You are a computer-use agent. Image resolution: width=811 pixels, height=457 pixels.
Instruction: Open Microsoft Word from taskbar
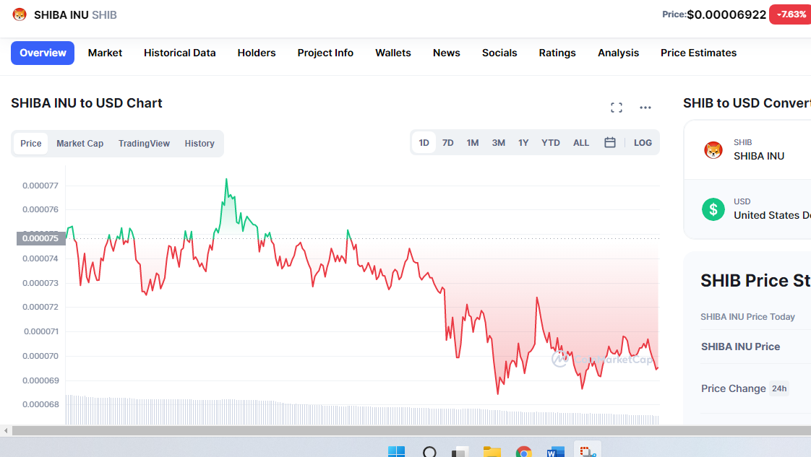pyautogui.click(x=556, y=452)
